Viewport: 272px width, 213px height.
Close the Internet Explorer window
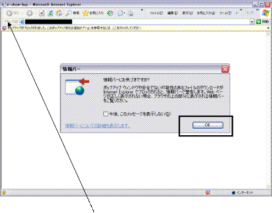click(x=268, y=4)
